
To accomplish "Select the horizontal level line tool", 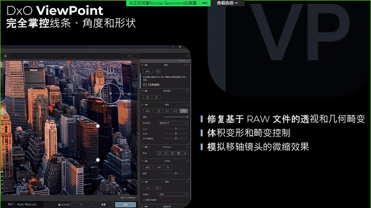I will click(159, 167).
